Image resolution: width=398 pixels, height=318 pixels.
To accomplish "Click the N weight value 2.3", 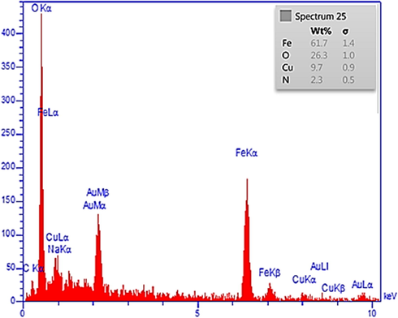I will click(317, 80).
